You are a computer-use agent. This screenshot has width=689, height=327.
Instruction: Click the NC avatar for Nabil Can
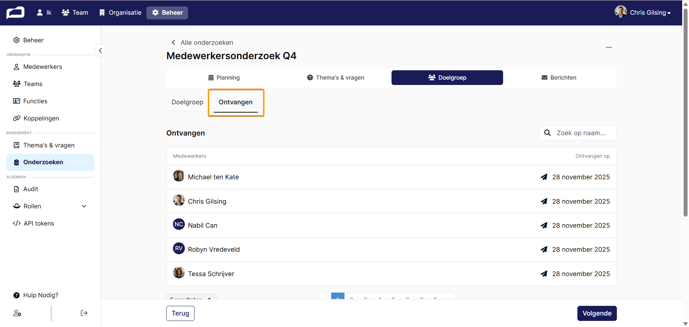click(x=179, y=224)
